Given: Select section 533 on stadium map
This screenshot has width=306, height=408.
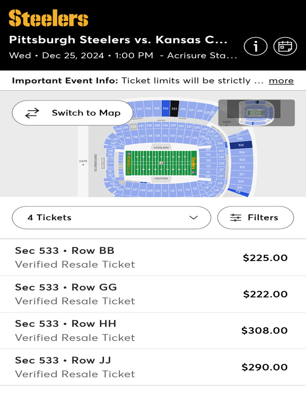Looking at the screenshot, I should [x=174, y=108].
